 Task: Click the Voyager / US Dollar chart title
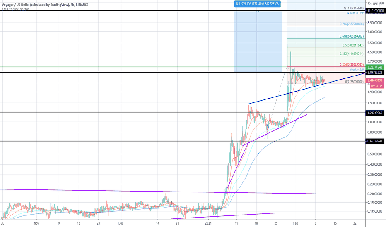[x=45, y=5]
